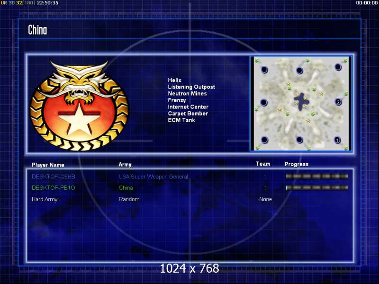
Task: Click the "None" team cell
Action: click(265, 199)
